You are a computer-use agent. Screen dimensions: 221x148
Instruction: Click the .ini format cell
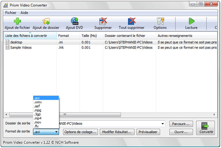pyautogui.click(x=61, y=42)
